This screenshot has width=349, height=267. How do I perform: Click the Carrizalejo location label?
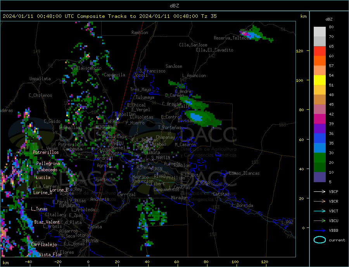[x=44, y=245]
